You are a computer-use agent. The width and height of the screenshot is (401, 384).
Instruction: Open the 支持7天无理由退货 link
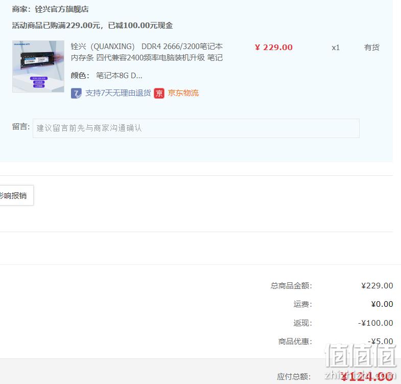pos(118,93)
